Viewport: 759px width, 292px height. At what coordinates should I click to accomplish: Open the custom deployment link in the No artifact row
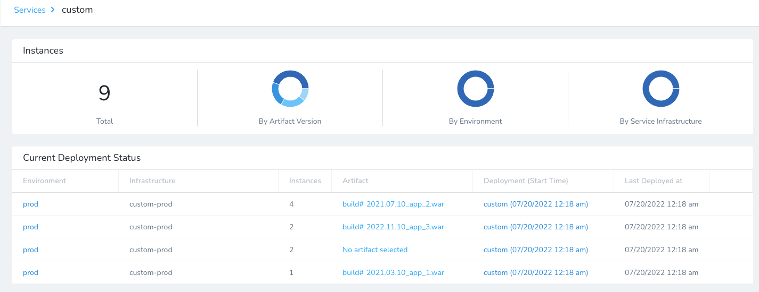(536, 250)
